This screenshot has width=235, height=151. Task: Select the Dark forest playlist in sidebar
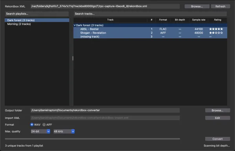pyautogui.click(x=37, y=20)
